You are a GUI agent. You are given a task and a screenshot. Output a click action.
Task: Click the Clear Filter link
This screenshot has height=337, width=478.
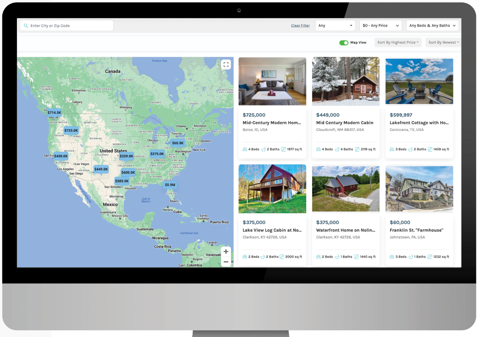300,26
